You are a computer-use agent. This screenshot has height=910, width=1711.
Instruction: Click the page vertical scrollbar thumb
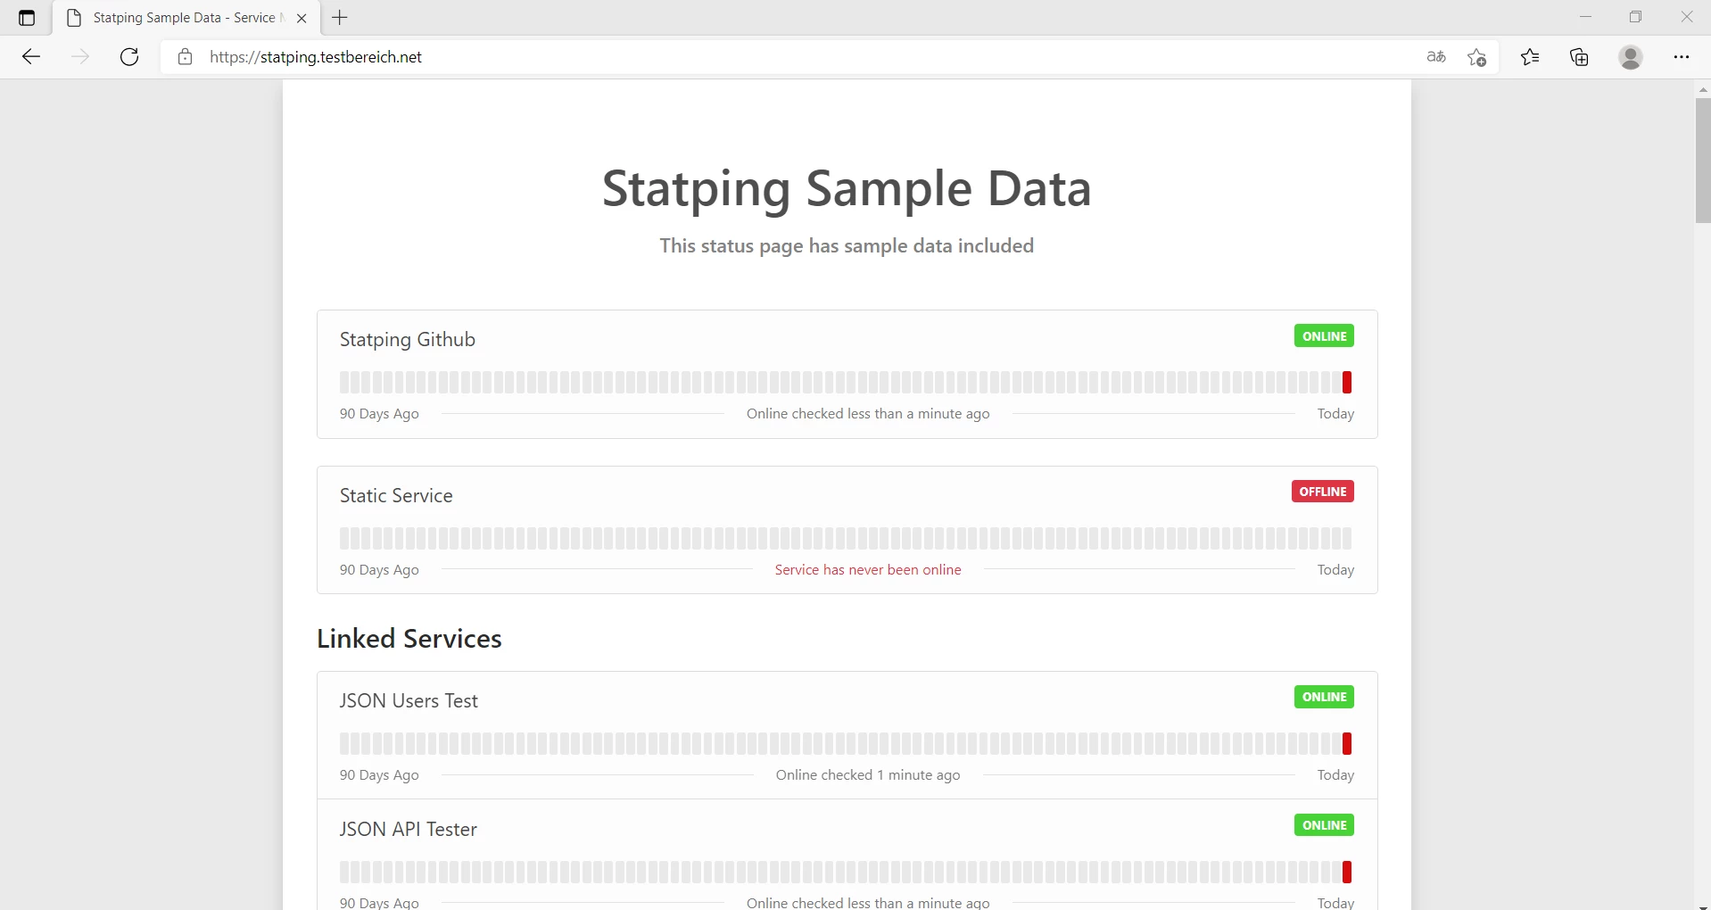1702,161
